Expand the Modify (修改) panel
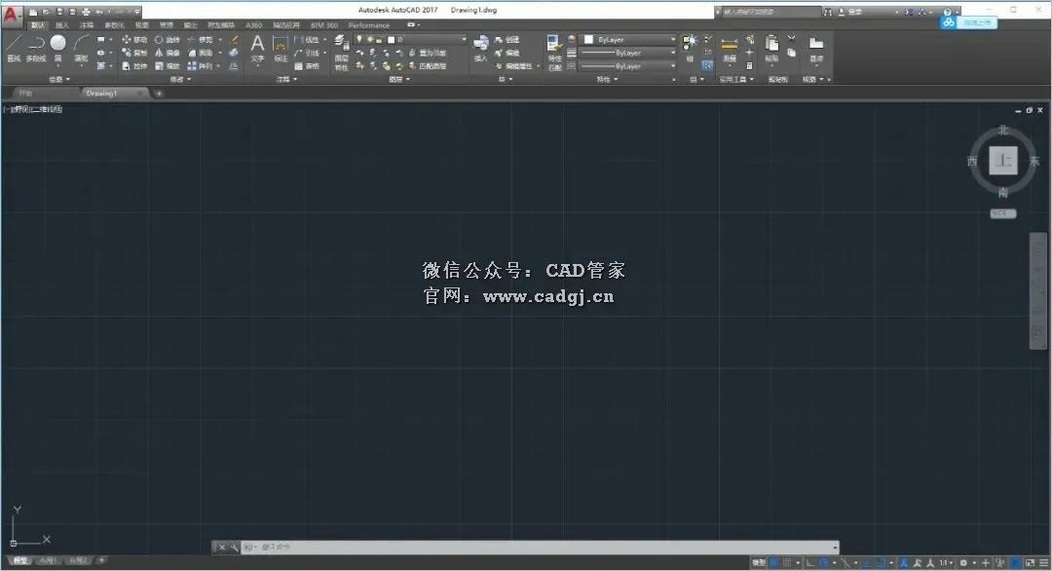The height and width of the screenshot is (571, 1052). [180, 79]
